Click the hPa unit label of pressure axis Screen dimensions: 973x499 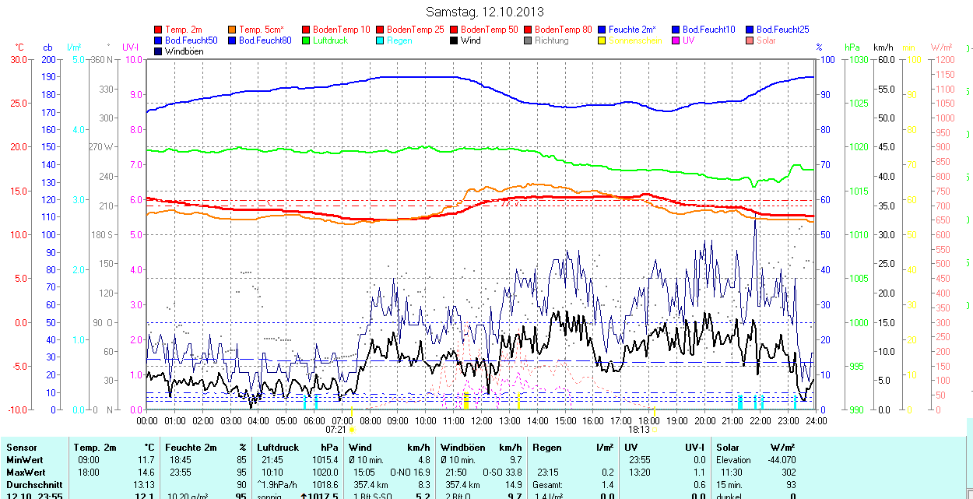855,47
